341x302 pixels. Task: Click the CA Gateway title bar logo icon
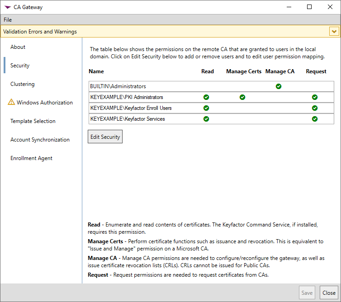tap(8, 7)
